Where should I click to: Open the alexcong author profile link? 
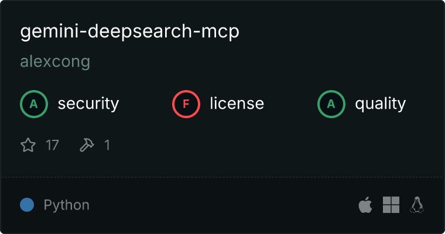(x=55, y=61)
